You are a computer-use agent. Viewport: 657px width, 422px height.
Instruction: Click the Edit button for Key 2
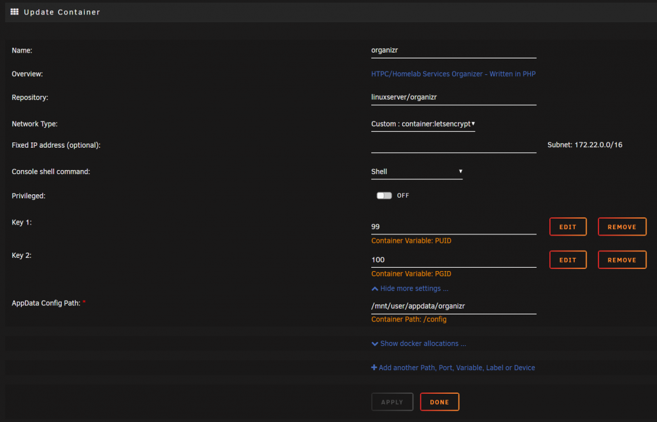pyautogui.click(x=568, y=260)
